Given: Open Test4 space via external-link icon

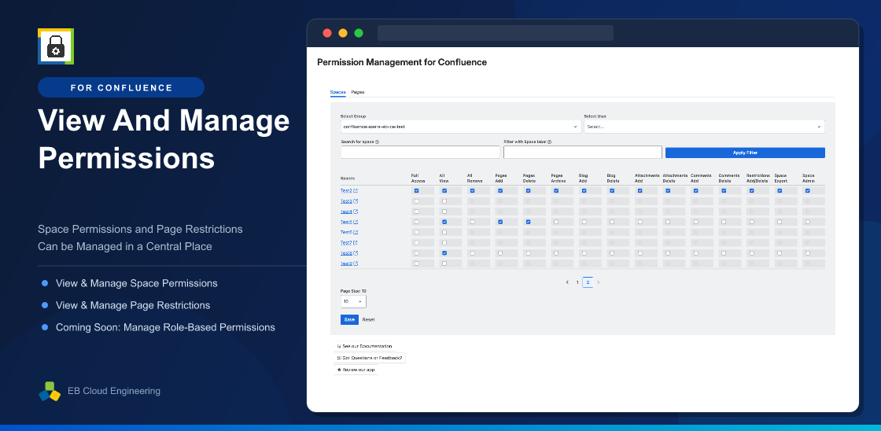Looking at the screenshot, I should [356, 212].
